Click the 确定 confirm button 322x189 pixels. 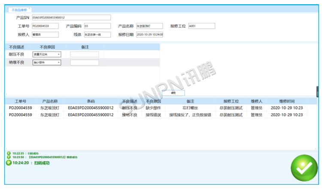pyautogui.click(x=173, y=92)
